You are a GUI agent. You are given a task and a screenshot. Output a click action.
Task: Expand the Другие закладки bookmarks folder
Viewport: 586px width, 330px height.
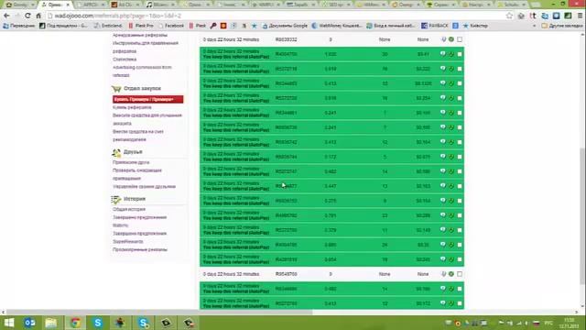click(x=561, y=26)
